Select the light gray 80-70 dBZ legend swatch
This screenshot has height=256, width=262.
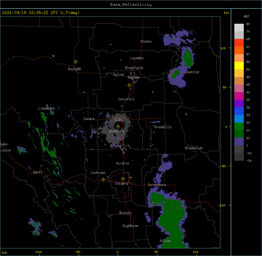[x=239, y=28]
